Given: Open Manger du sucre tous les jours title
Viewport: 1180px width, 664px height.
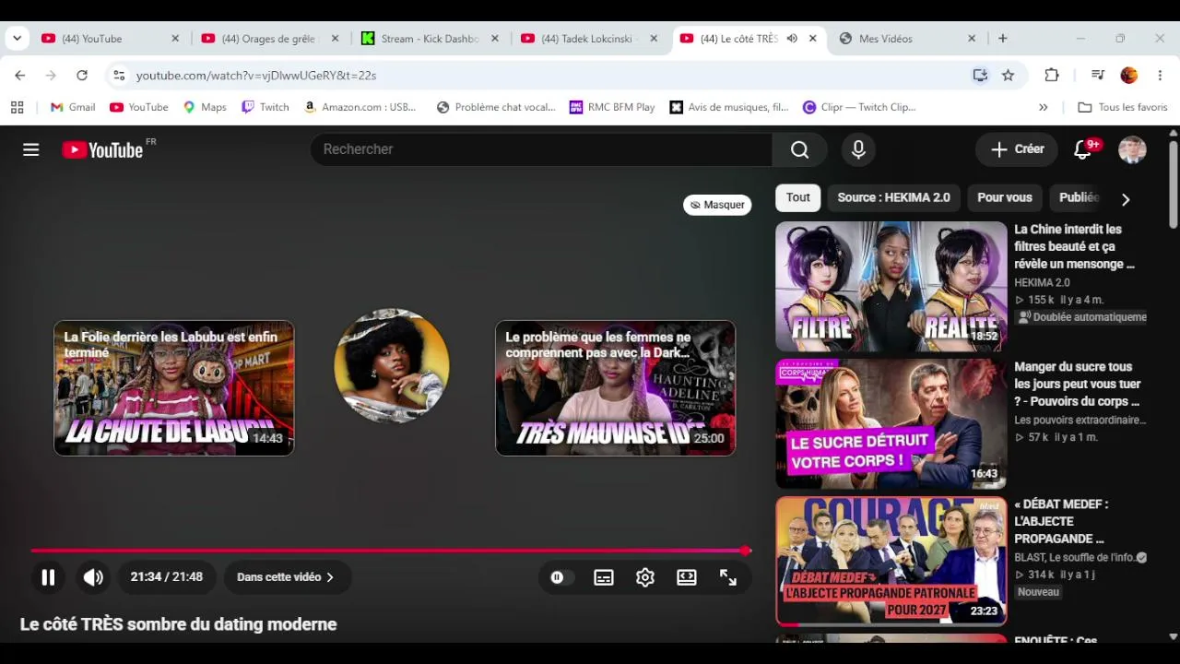Looking at the screenshot, I should 1078,384.
